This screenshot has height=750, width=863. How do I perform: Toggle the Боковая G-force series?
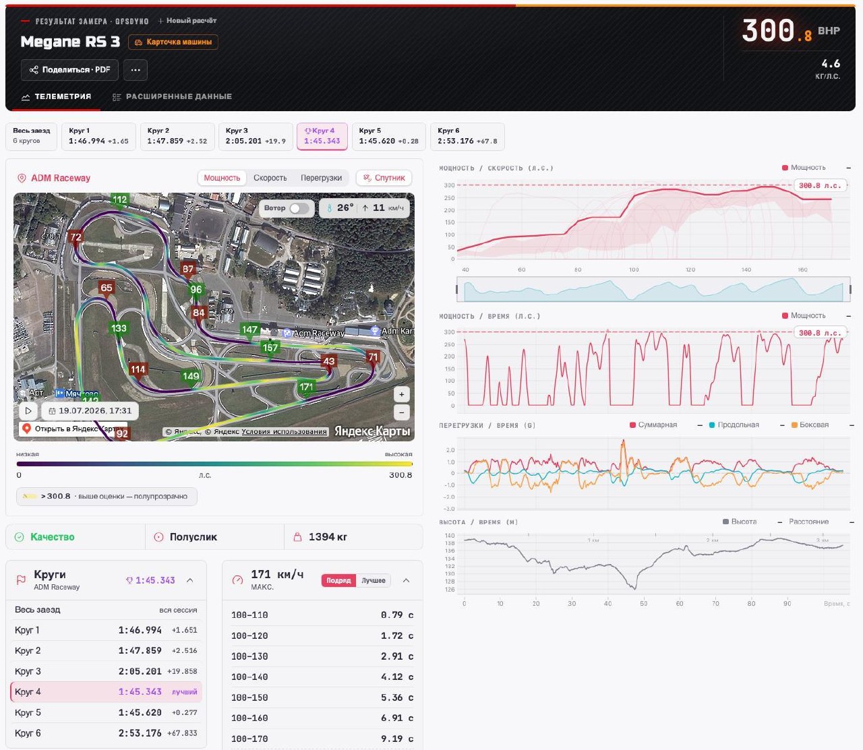[x=810, y=425]
